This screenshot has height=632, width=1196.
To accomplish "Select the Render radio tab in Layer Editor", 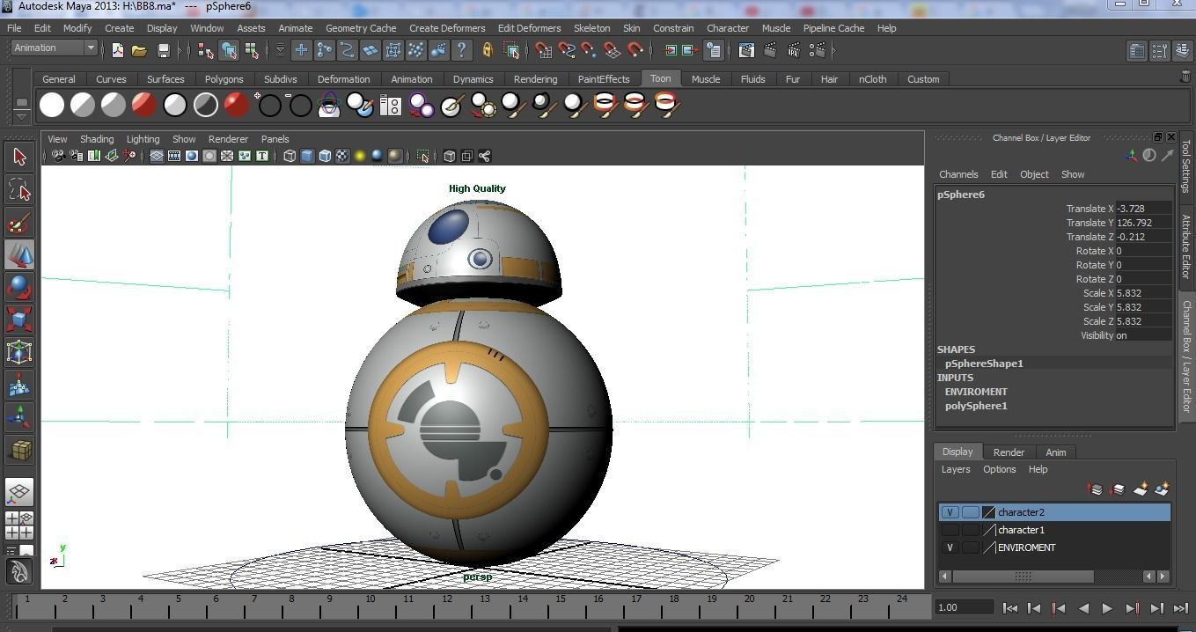I will pos(1009,452).
